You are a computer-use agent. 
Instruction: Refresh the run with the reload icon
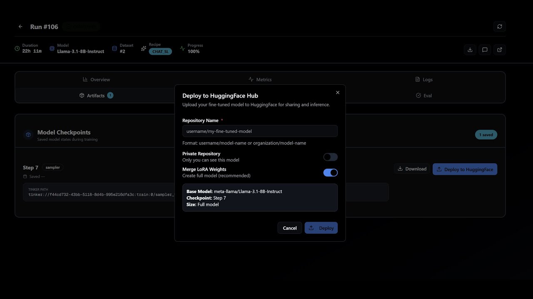500,27
